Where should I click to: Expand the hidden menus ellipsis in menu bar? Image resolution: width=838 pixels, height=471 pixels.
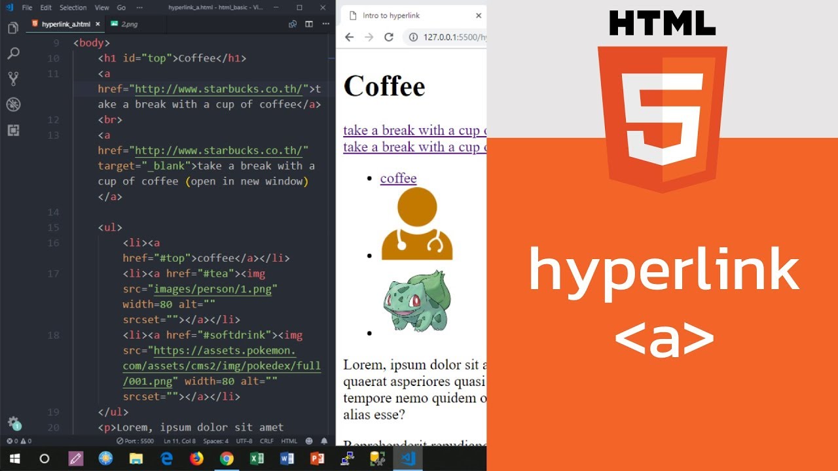click(x=140, y=8)
